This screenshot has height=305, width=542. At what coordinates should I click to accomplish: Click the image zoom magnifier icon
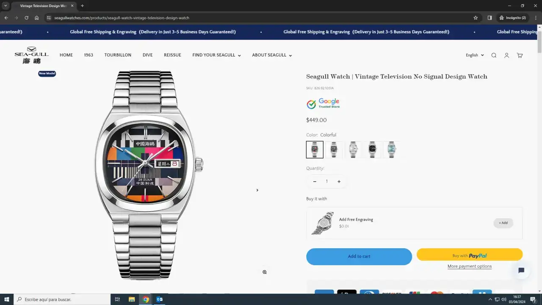coord(265,272)
